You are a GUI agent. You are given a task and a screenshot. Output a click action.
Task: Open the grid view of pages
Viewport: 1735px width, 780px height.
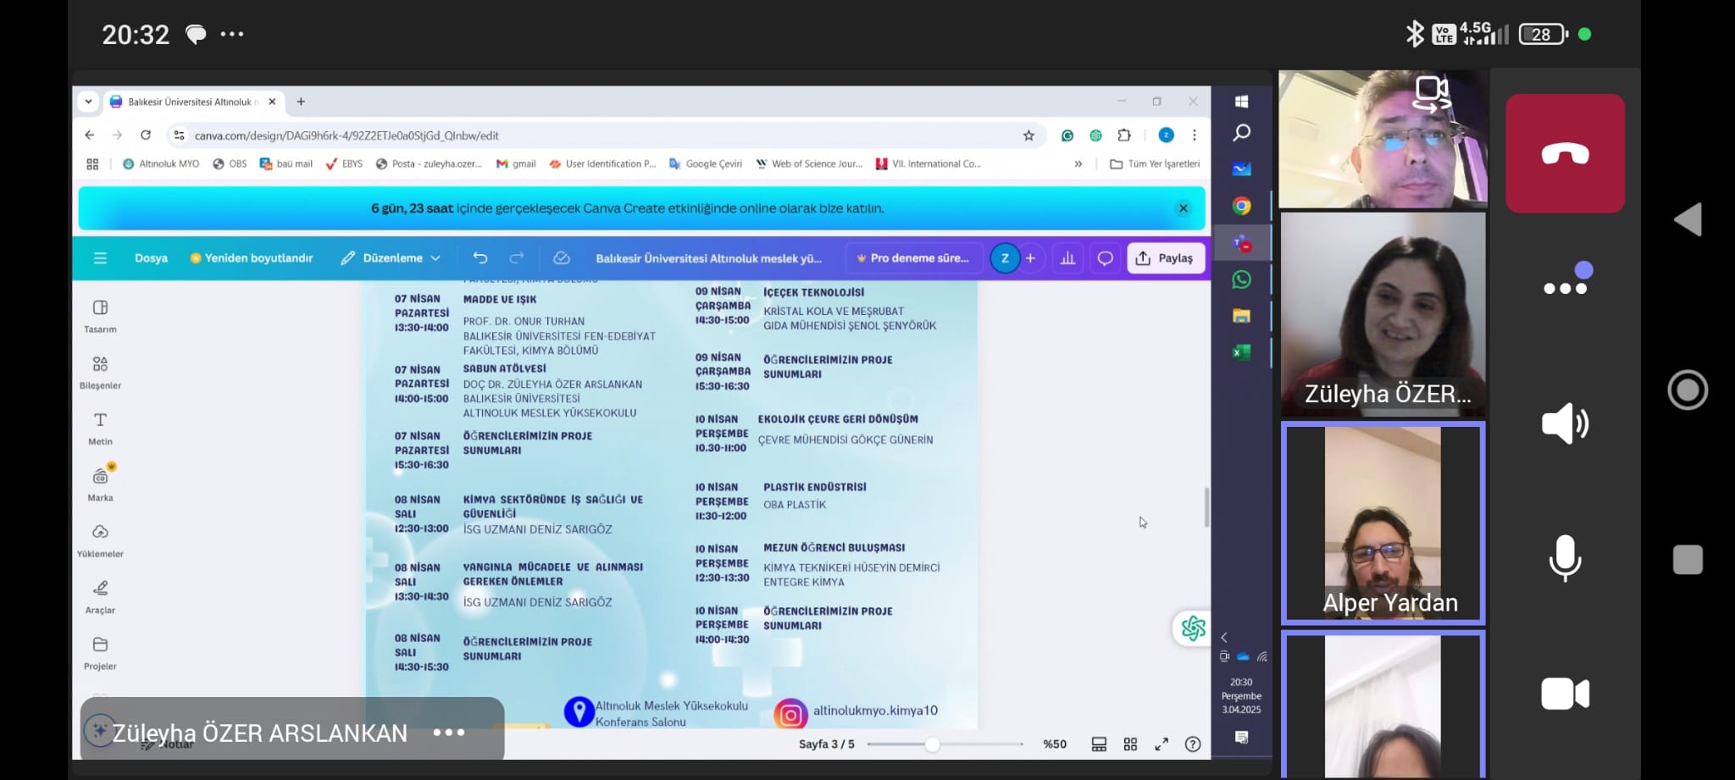[1130, 744]
